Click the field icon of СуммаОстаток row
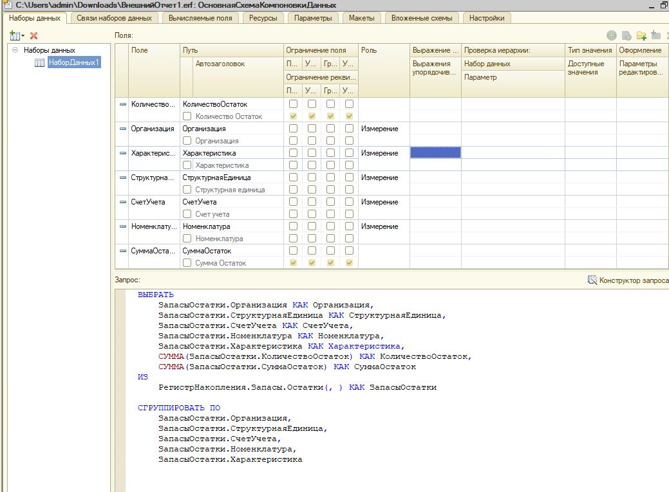The image size is (669, 492). [123, 251]
